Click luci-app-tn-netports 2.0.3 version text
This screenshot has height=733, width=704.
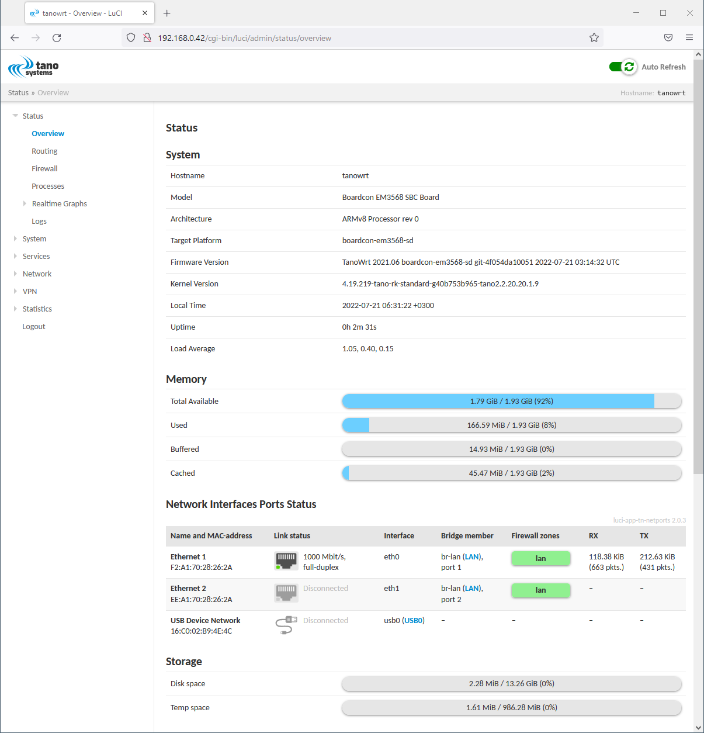(x=650, y=520)
